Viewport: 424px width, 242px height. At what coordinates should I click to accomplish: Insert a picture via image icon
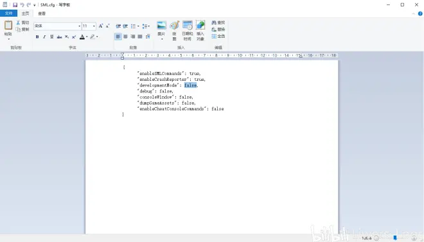(x=161, y=25)
